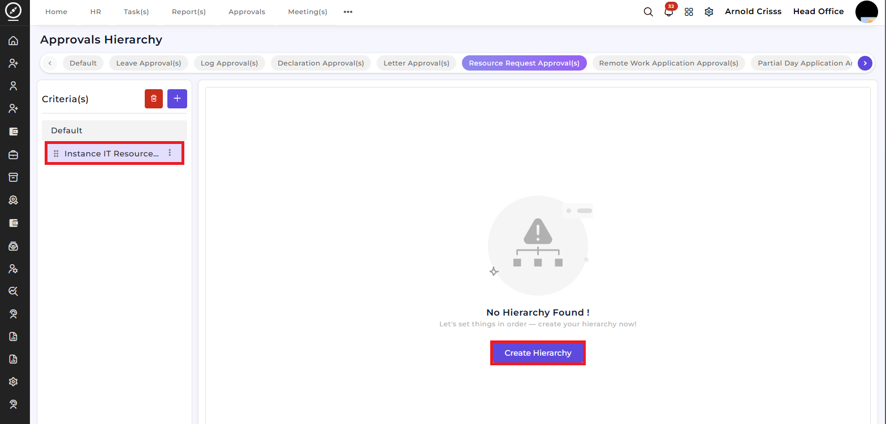Open the Meeting(s) menu
The width and height of the screenshot is (886, 424).
[x=308, y=12]
